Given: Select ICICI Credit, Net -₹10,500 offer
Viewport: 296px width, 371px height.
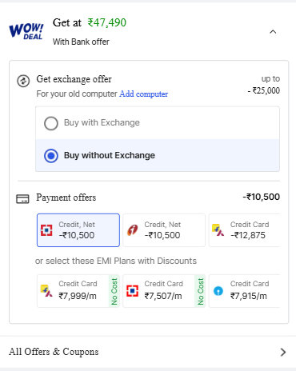Looking at the screenshot, I should (164, 230).
